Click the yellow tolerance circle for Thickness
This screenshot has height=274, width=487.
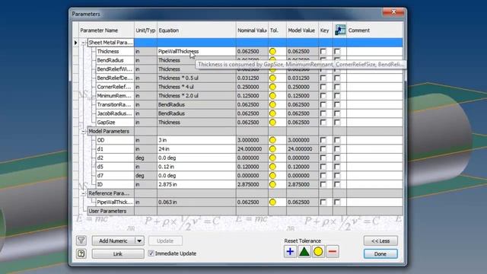(x=272, y=51)
